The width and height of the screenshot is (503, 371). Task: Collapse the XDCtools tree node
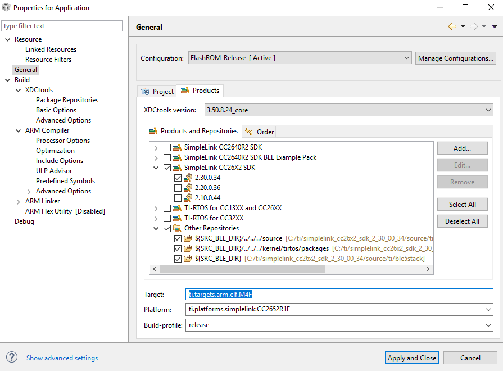click(x=19, y=90)
